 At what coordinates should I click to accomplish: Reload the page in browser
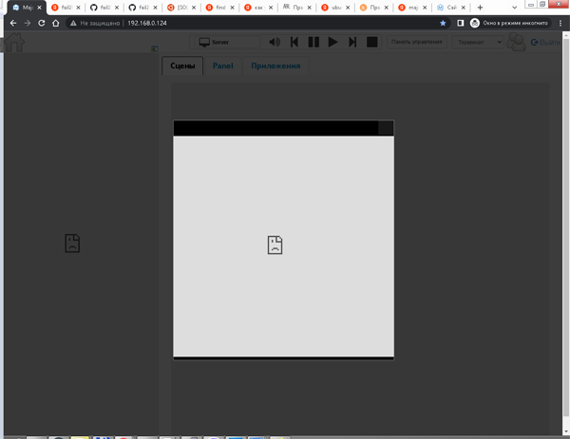click(x=42, y=23)
